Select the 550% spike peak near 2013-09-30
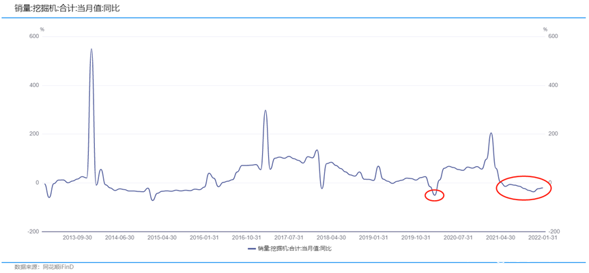The width and height of the screenshot is (589, 273). (91, 49)
